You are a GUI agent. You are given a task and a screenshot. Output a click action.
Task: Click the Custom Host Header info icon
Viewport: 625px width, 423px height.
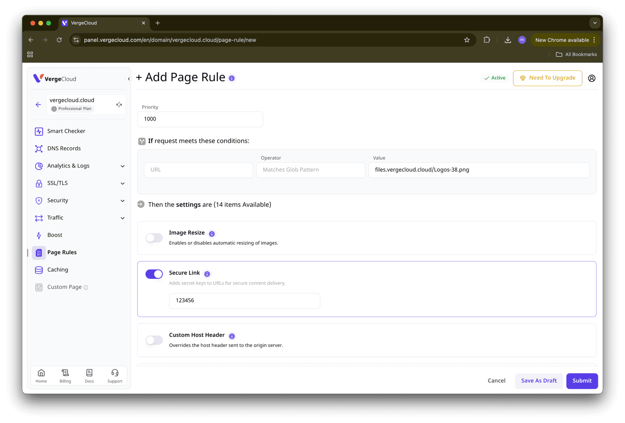click(232, 336)
